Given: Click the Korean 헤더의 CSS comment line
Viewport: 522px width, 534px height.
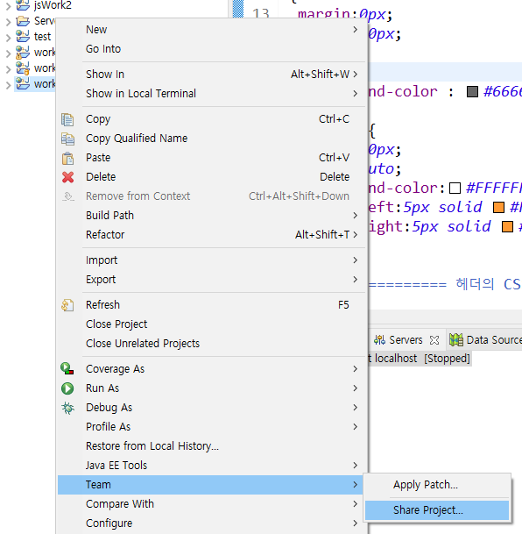Looking at the screenshot, I should coord(445,284).
